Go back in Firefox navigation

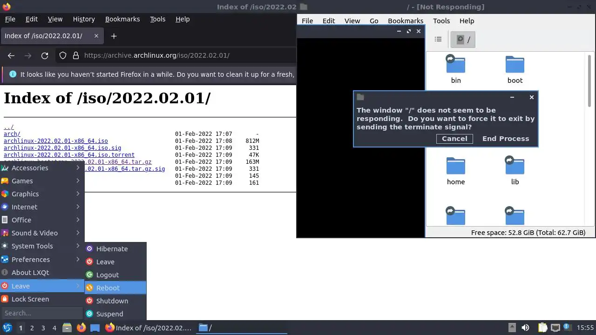pos(11,55)
